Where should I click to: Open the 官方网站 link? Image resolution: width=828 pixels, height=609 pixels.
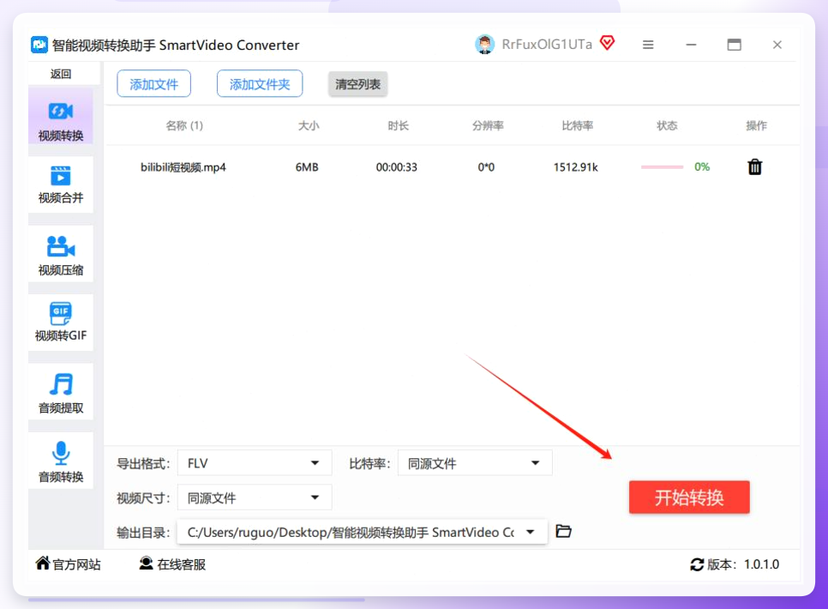(68, 564)
